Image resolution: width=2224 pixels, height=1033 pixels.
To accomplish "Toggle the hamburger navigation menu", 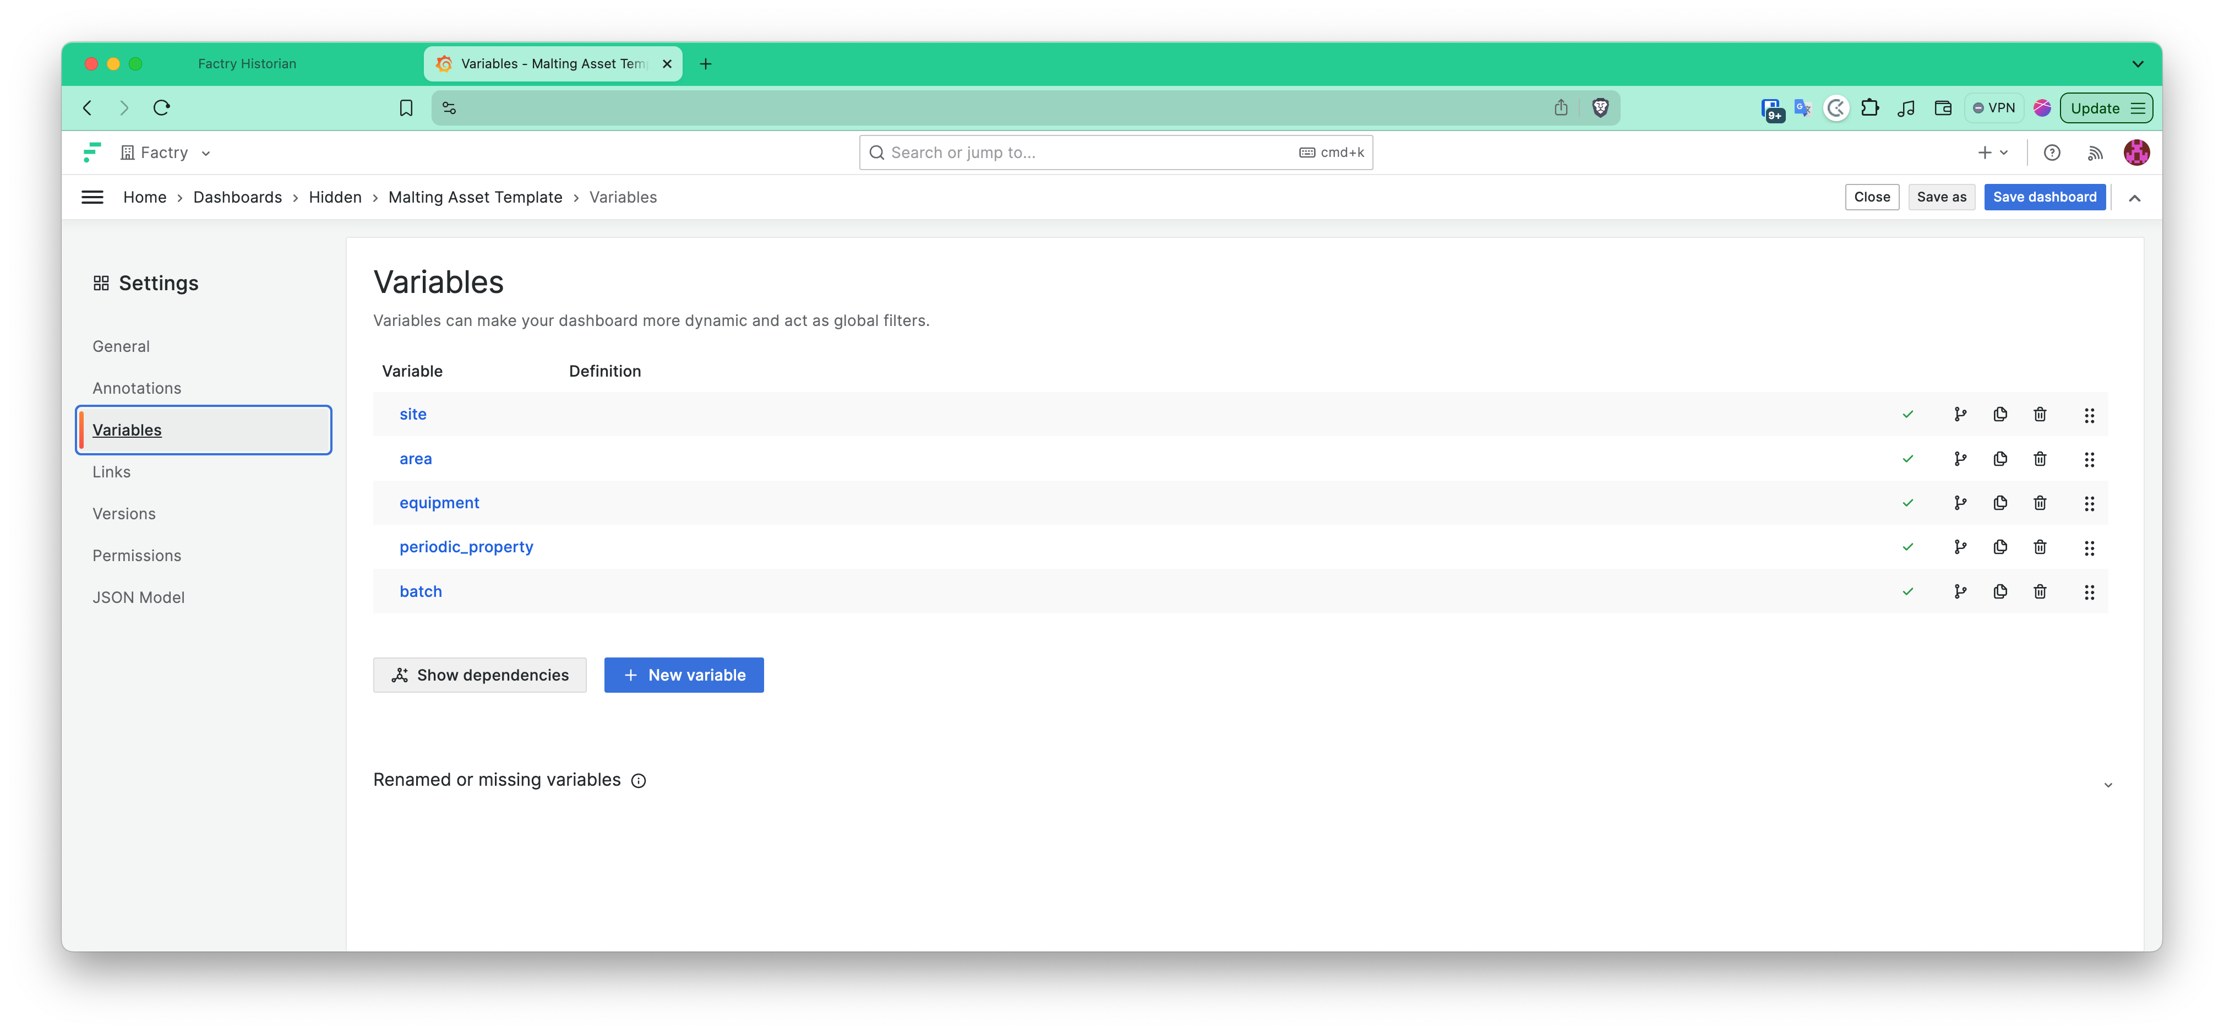I will 92,197.
